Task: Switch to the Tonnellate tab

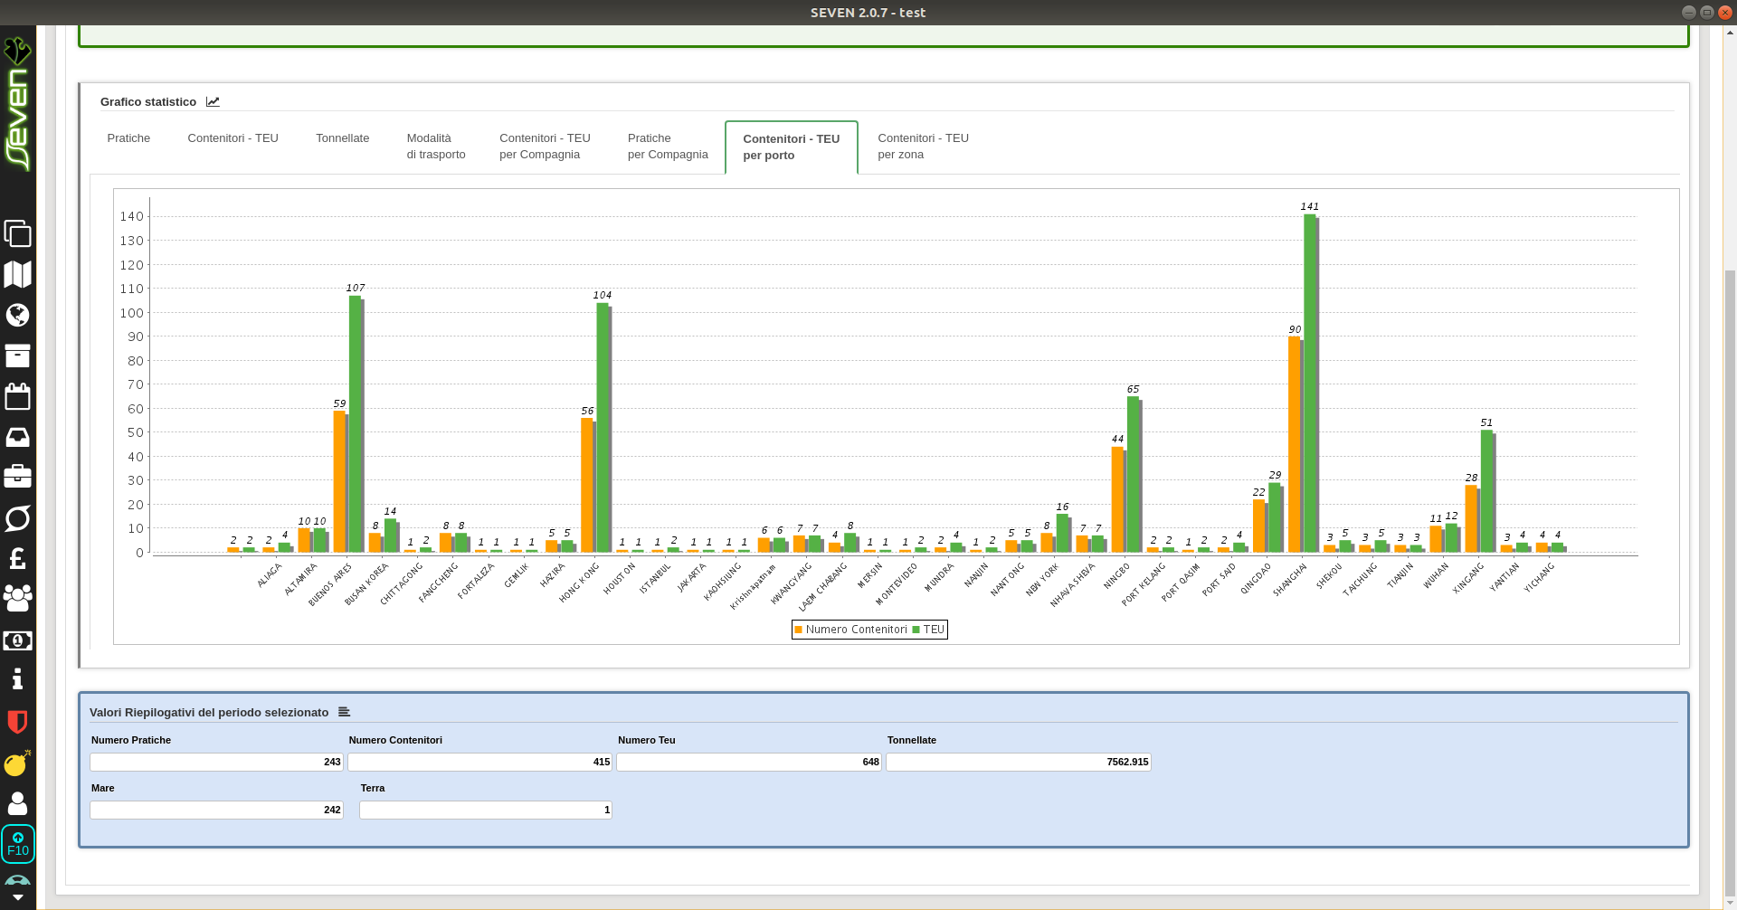Action: [x=342, y=138]
